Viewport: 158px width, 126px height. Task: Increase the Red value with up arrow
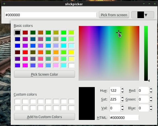[151, 89]
